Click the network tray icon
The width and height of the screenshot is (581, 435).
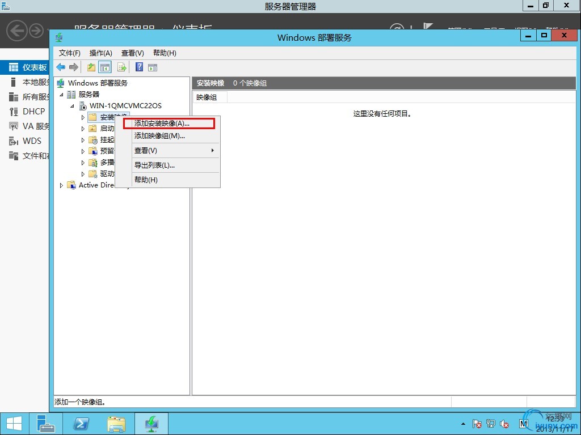[x=491, y=424]
